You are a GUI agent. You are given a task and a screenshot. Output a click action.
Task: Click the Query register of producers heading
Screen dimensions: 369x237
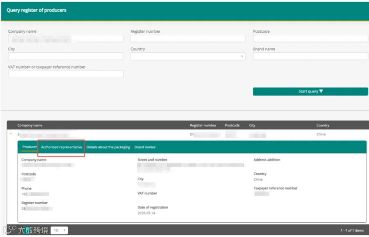tap(36, 10)
